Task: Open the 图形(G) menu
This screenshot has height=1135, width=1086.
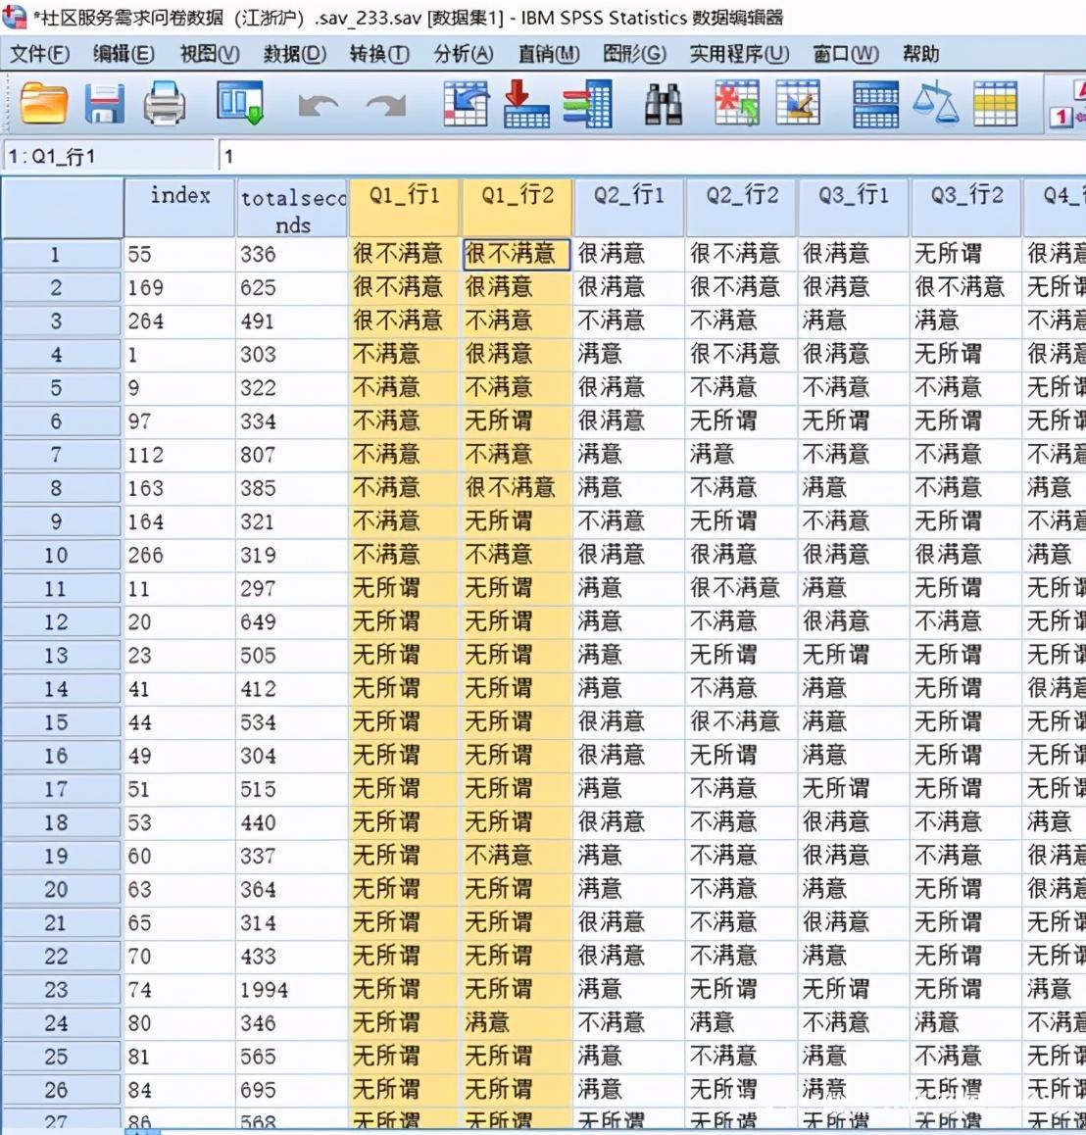Action: pyautogui.click(x=634, y=54)
